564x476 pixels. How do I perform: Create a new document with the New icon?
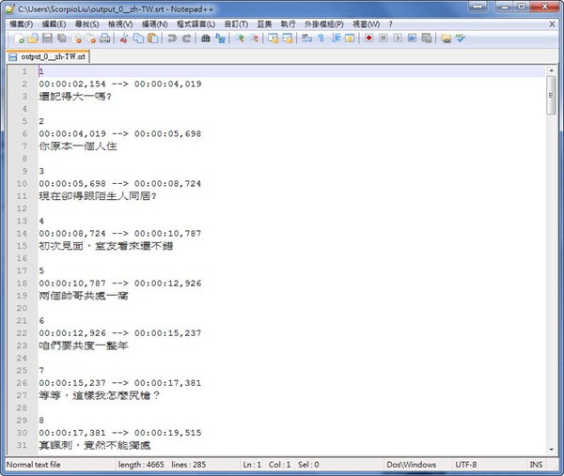(19, 38)
